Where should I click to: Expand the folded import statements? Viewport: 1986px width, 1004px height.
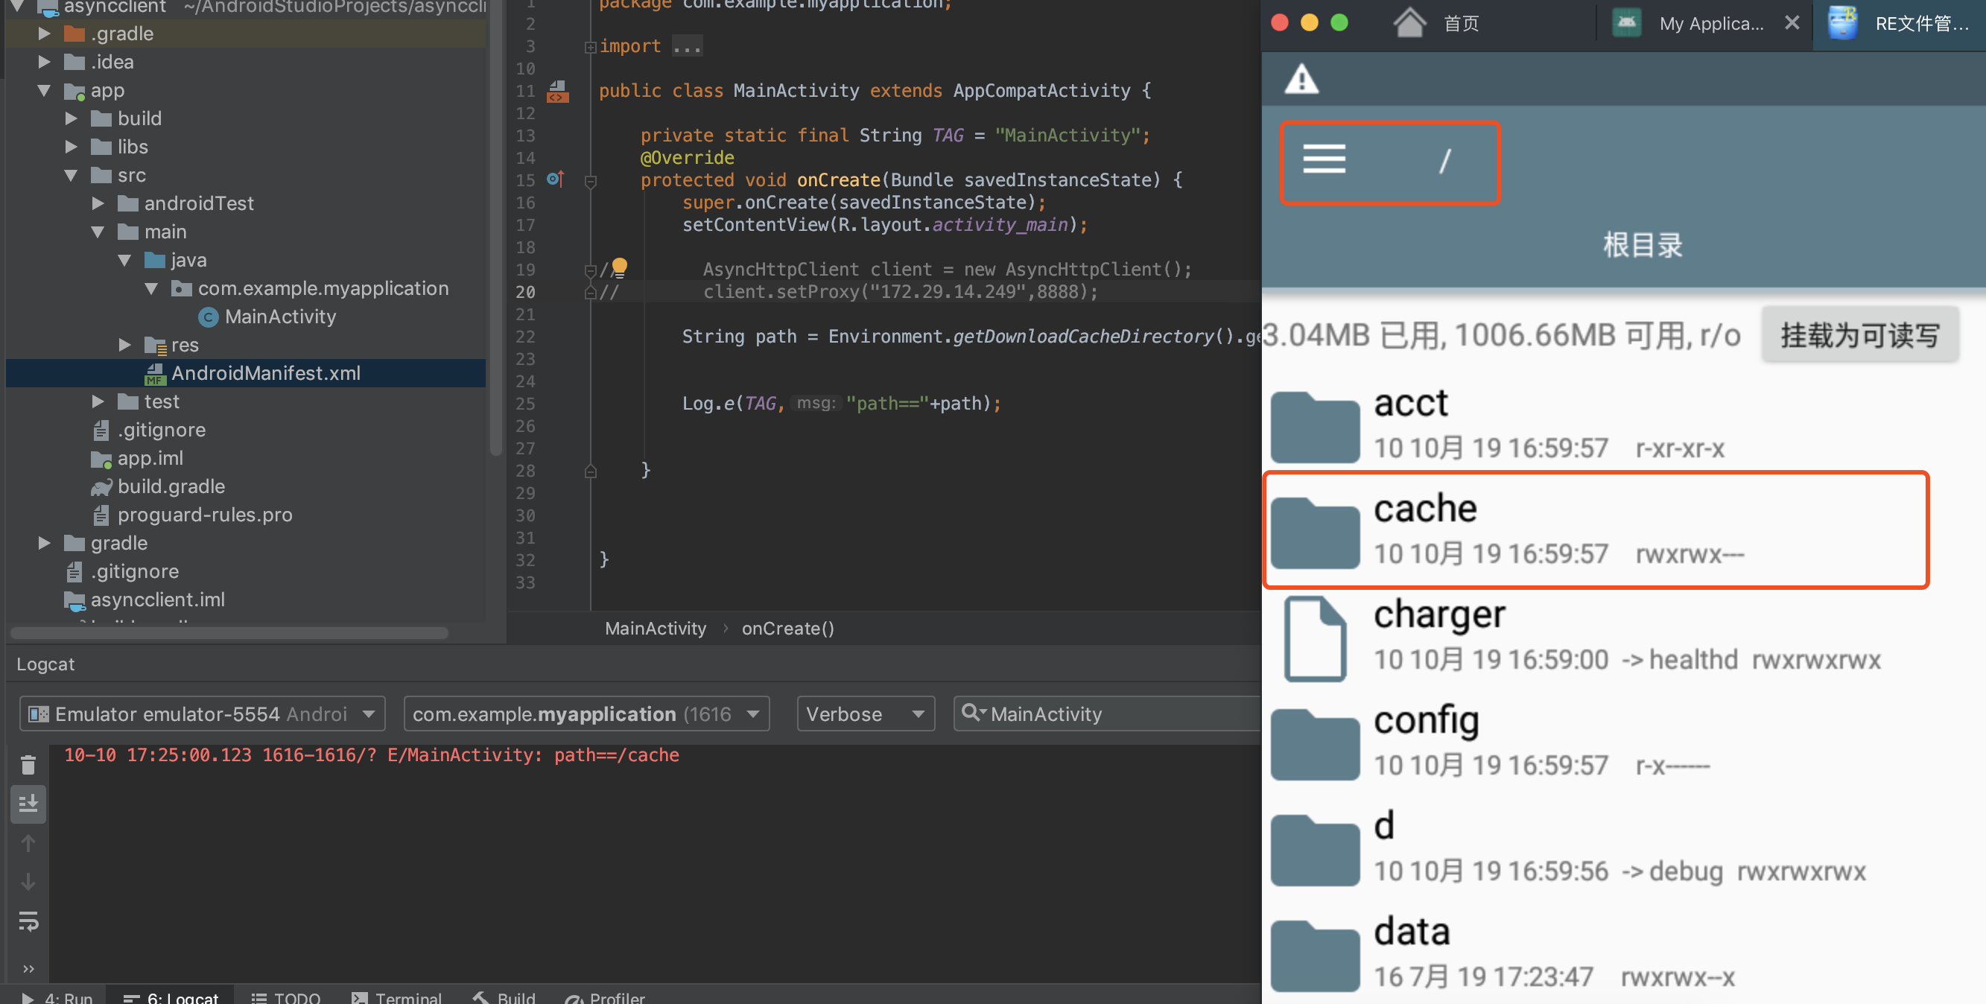click(x=591, y=47)
